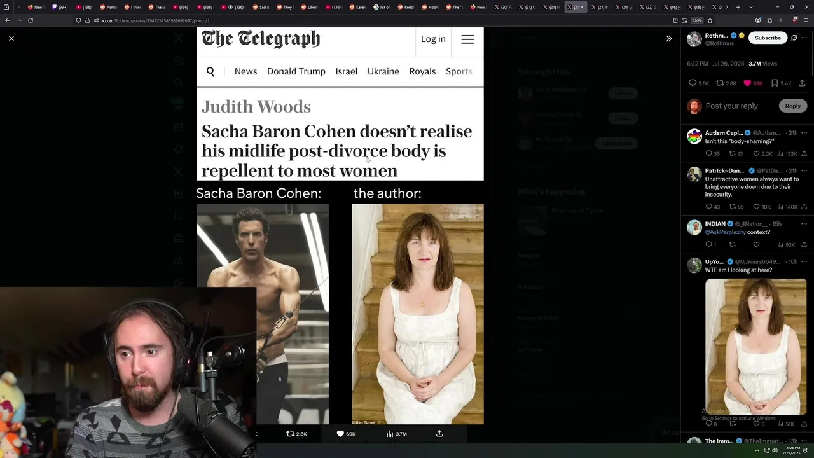Share from photo bottom bar
Viewport: 814px width, 458px height.
[439, 434]
